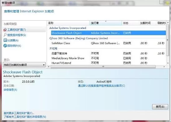Select Shockwave Flash Object row
The image size is (171, 122).
tap(108, 33)
